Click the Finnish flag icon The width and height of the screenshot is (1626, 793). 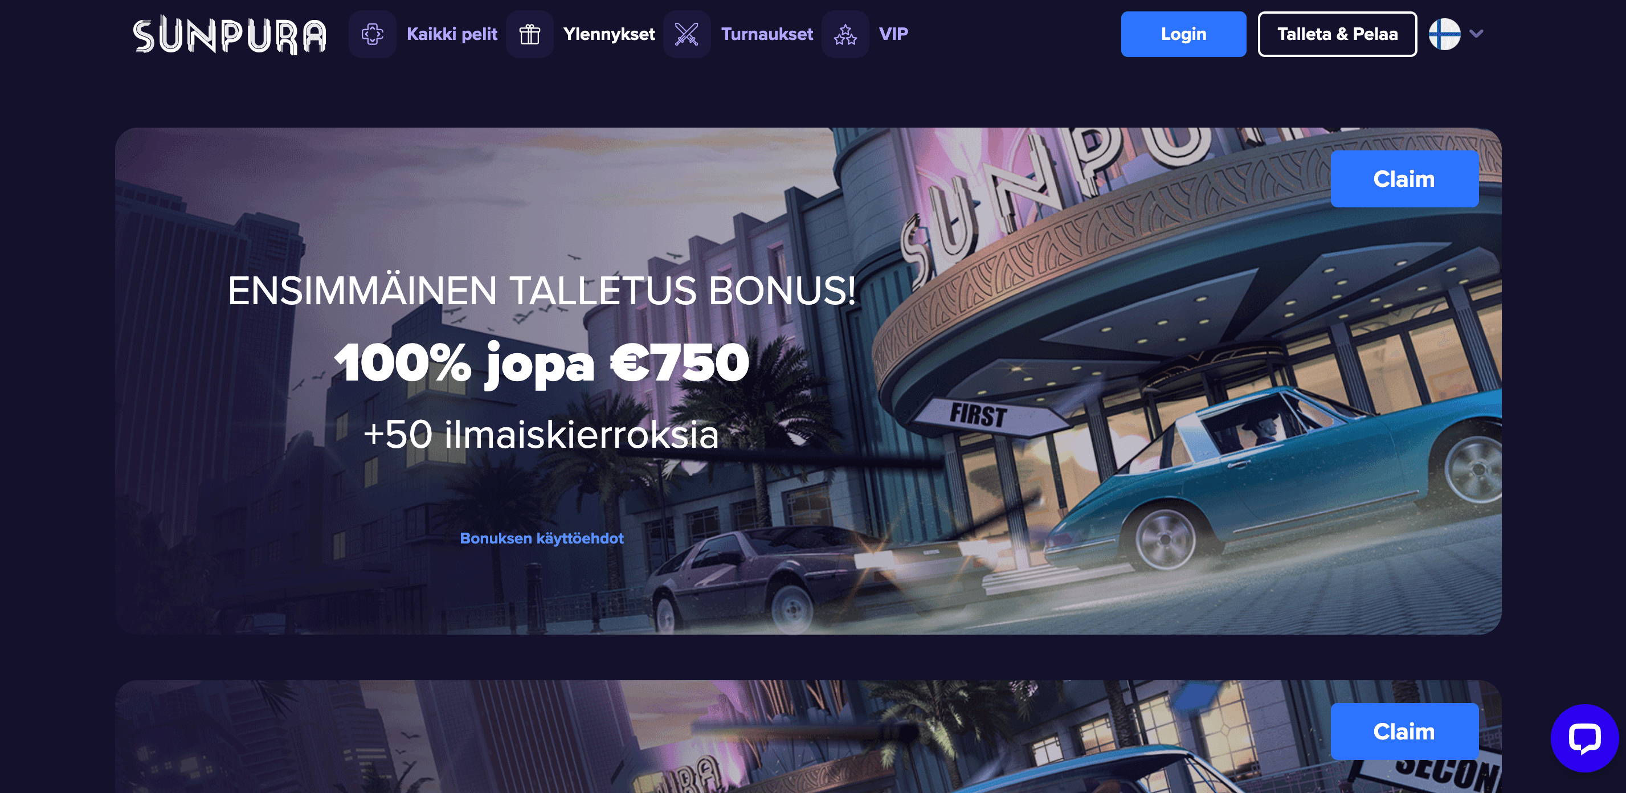1445,34
